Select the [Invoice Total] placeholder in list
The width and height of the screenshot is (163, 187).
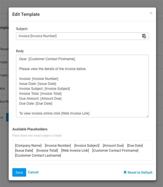point(47,150)
